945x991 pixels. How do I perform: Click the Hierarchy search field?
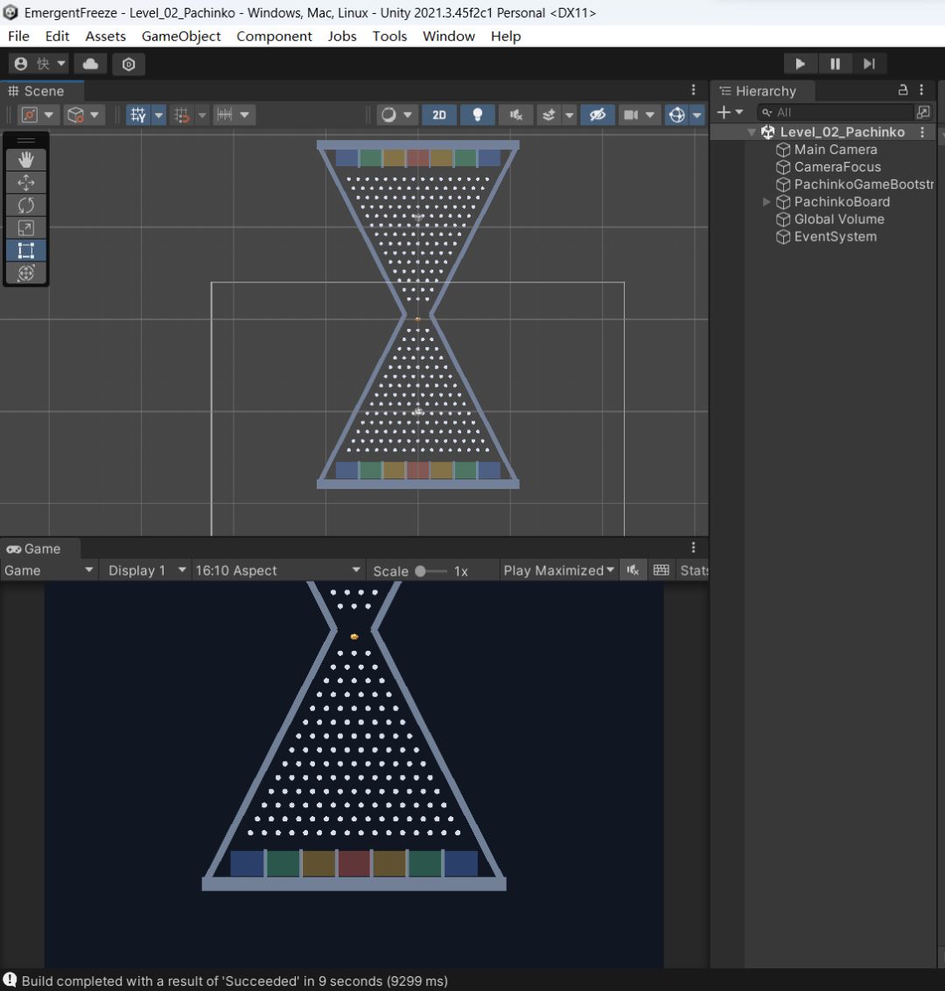point(835,112)
